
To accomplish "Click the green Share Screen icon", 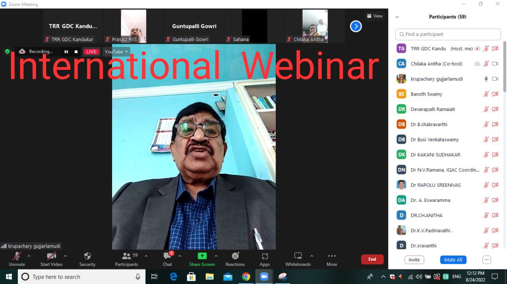I will (202, 256).
